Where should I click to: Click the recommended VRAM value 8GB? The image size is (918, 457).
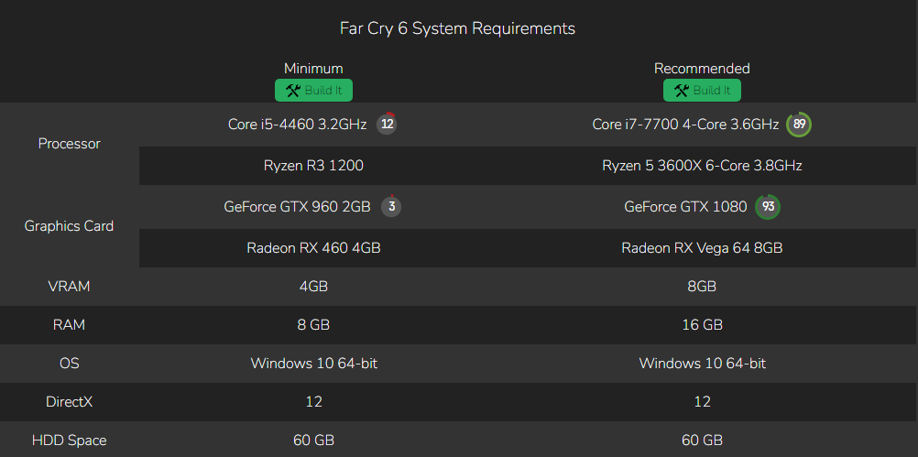(x=702, y=287)
